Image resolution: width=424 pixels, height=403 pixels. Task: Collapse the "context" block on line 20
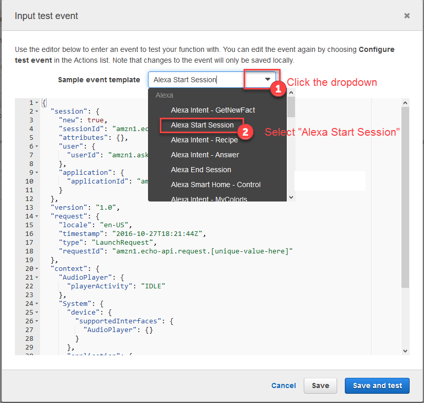[37, 269]
